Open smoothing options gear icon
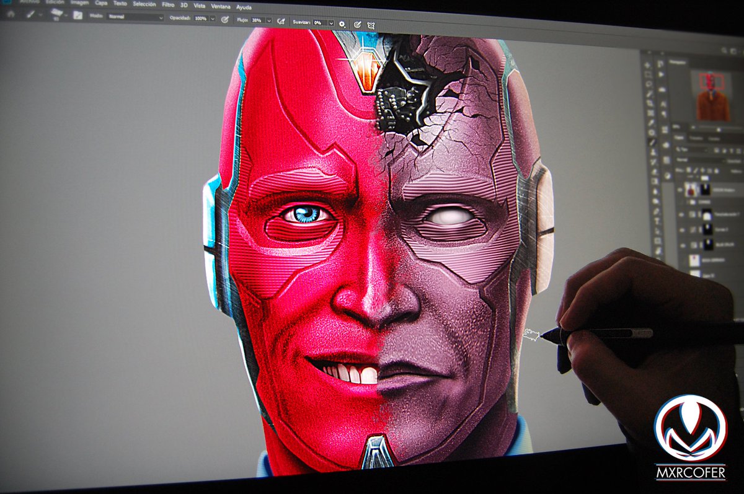This screenshot has height=494, width=744. pyautogui.click(x=342, y=24)
